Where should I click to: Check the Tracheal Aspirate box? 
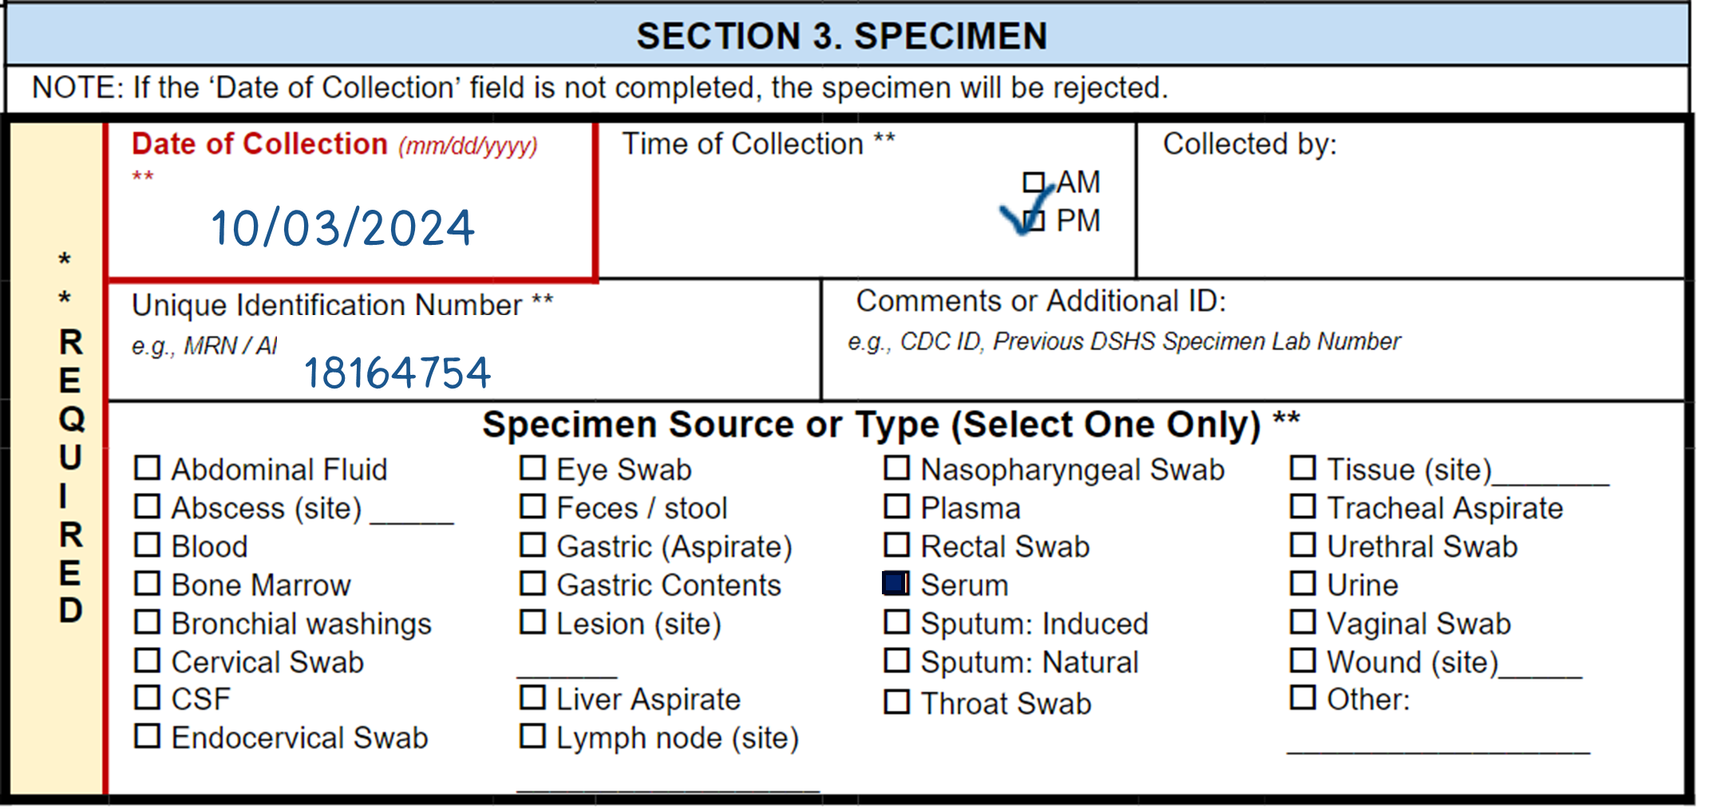[x=1303, y=507]
